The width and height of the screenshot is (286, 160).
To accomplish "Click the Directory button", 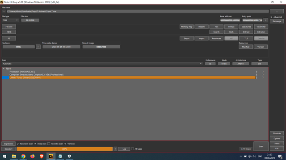I will click(8, 149).
